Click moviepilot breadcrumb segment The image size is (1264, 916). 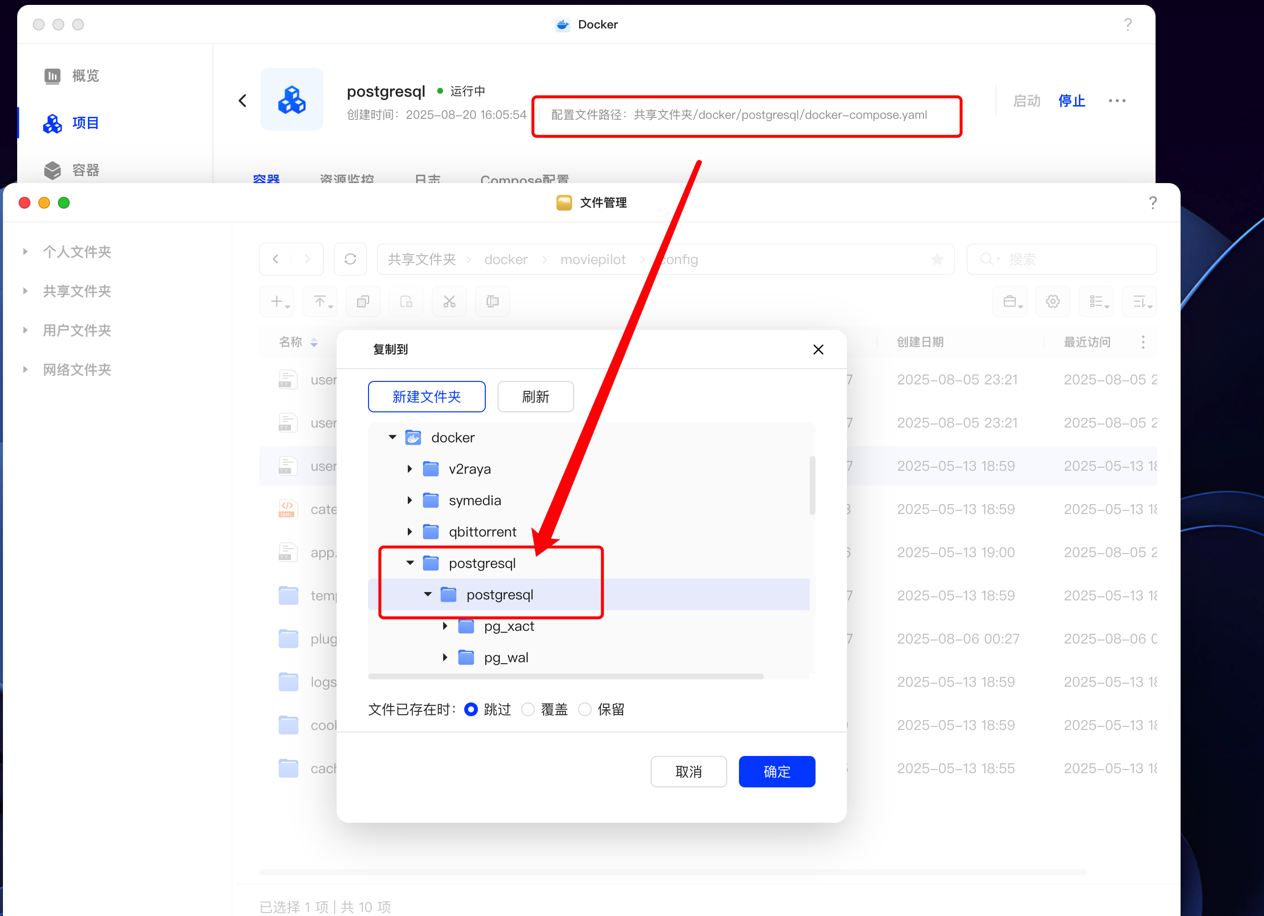point(593,259)
